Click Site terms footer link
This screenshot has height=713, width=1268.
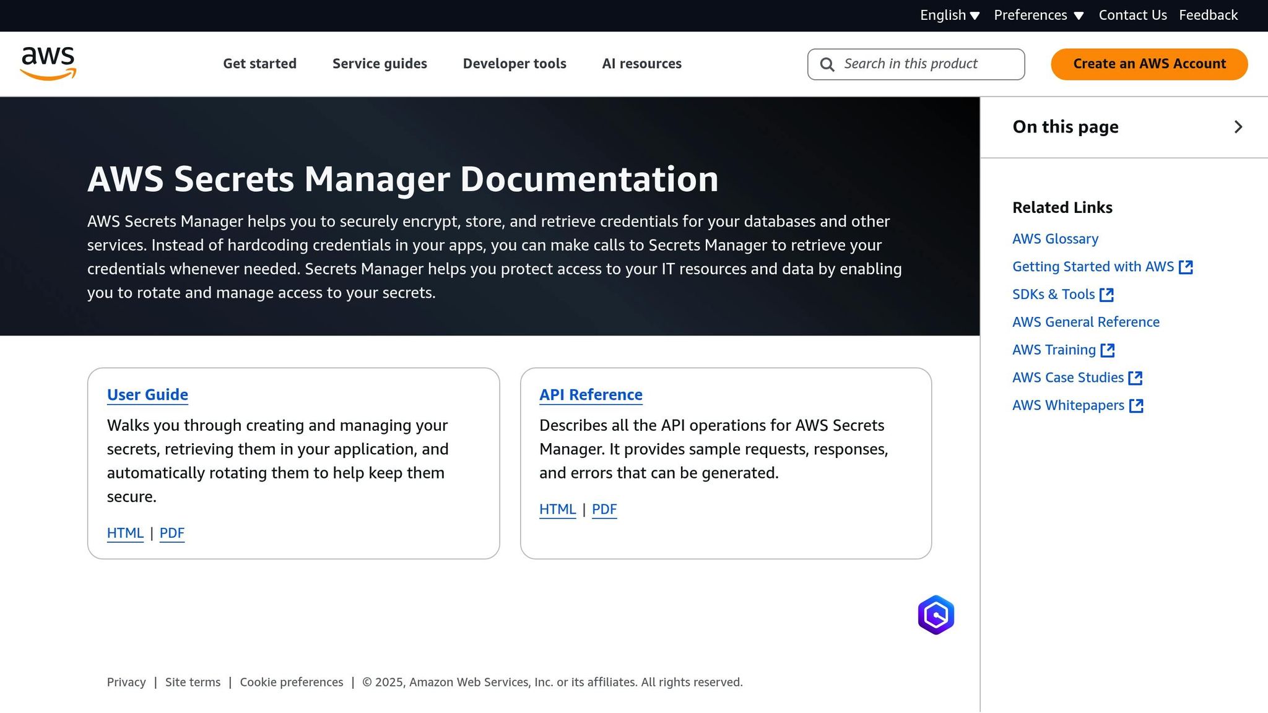(193, 682)
